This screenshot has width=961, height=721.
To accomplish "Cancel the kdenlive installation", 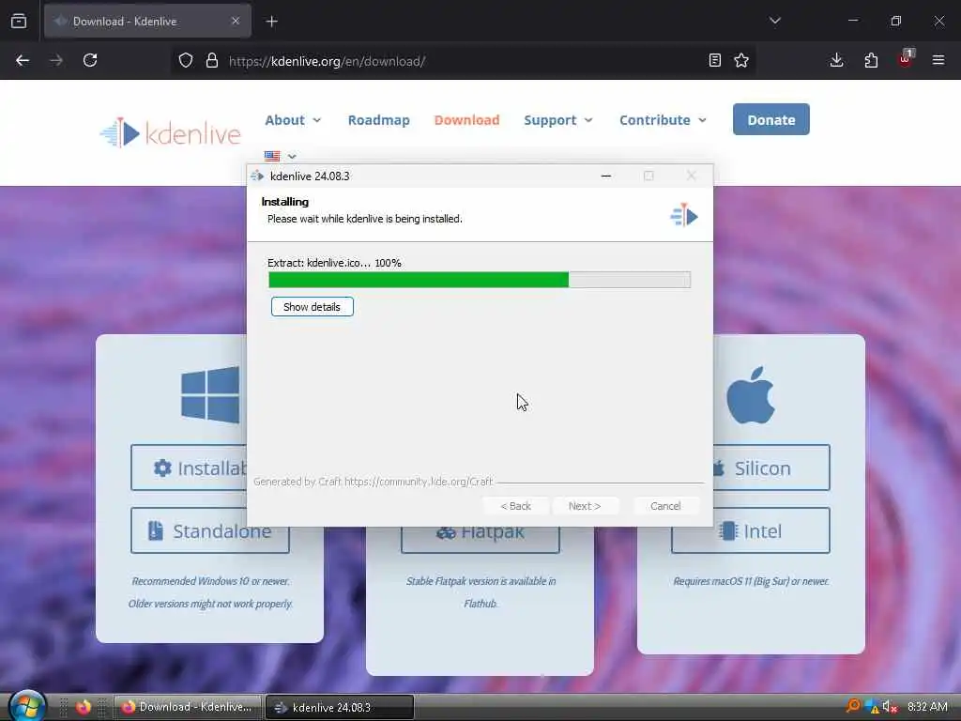I will (665, 506).
